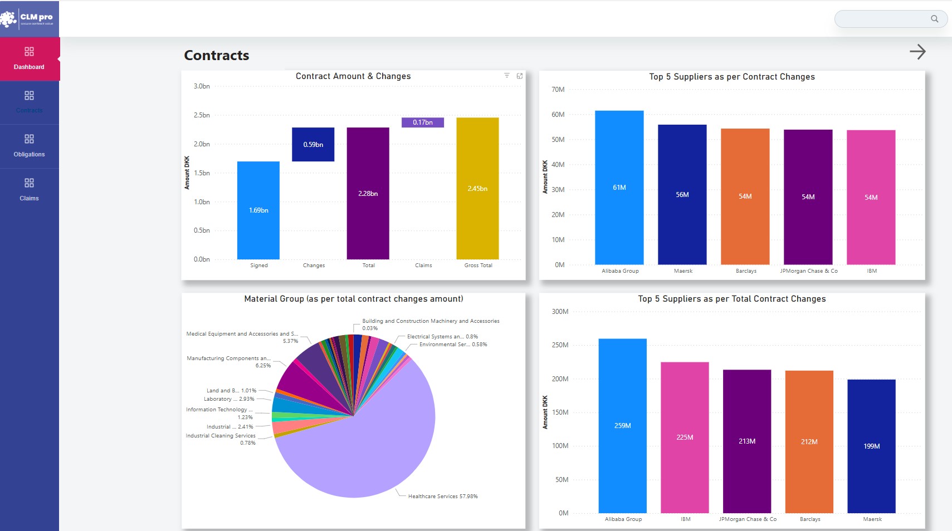952x531 pixels.
Task: Click the Industrial ... 2.41% label
Action: click(x=230, y=427)
